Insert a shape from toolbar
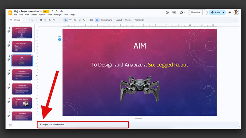Image resolution: width=246 pixels, height=138 pixels. pos(80,20)
